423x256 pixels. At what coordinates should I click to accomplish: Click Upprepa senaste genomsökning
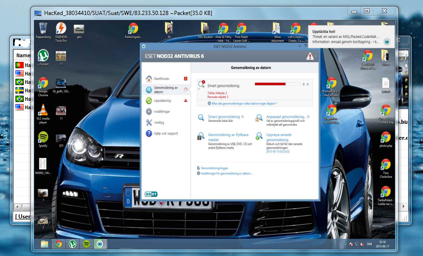point(279,137)
